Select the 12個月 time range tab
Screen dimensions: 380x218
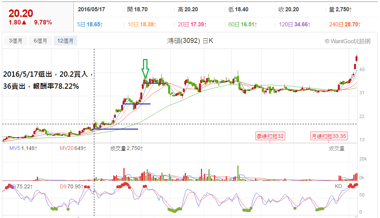click(65, 41)
